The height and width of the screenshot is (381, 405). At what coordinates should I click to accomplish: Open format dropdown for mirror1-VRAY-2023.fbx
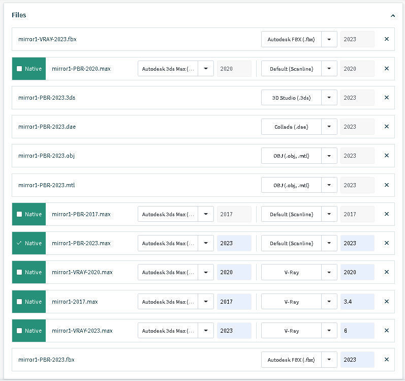coord(329,39)
